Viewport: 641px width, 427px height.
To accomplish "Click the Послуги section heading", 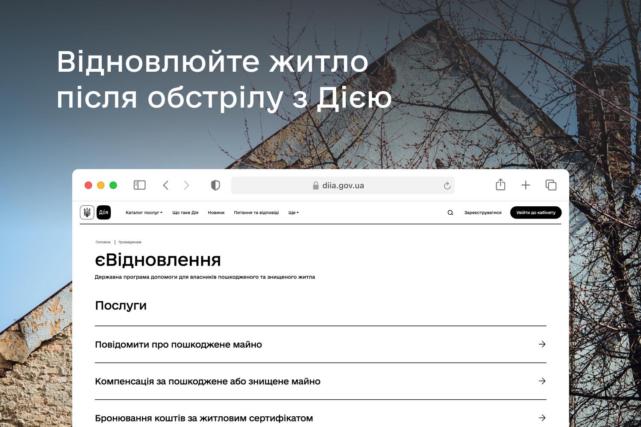I will click(x=121, y=306).
